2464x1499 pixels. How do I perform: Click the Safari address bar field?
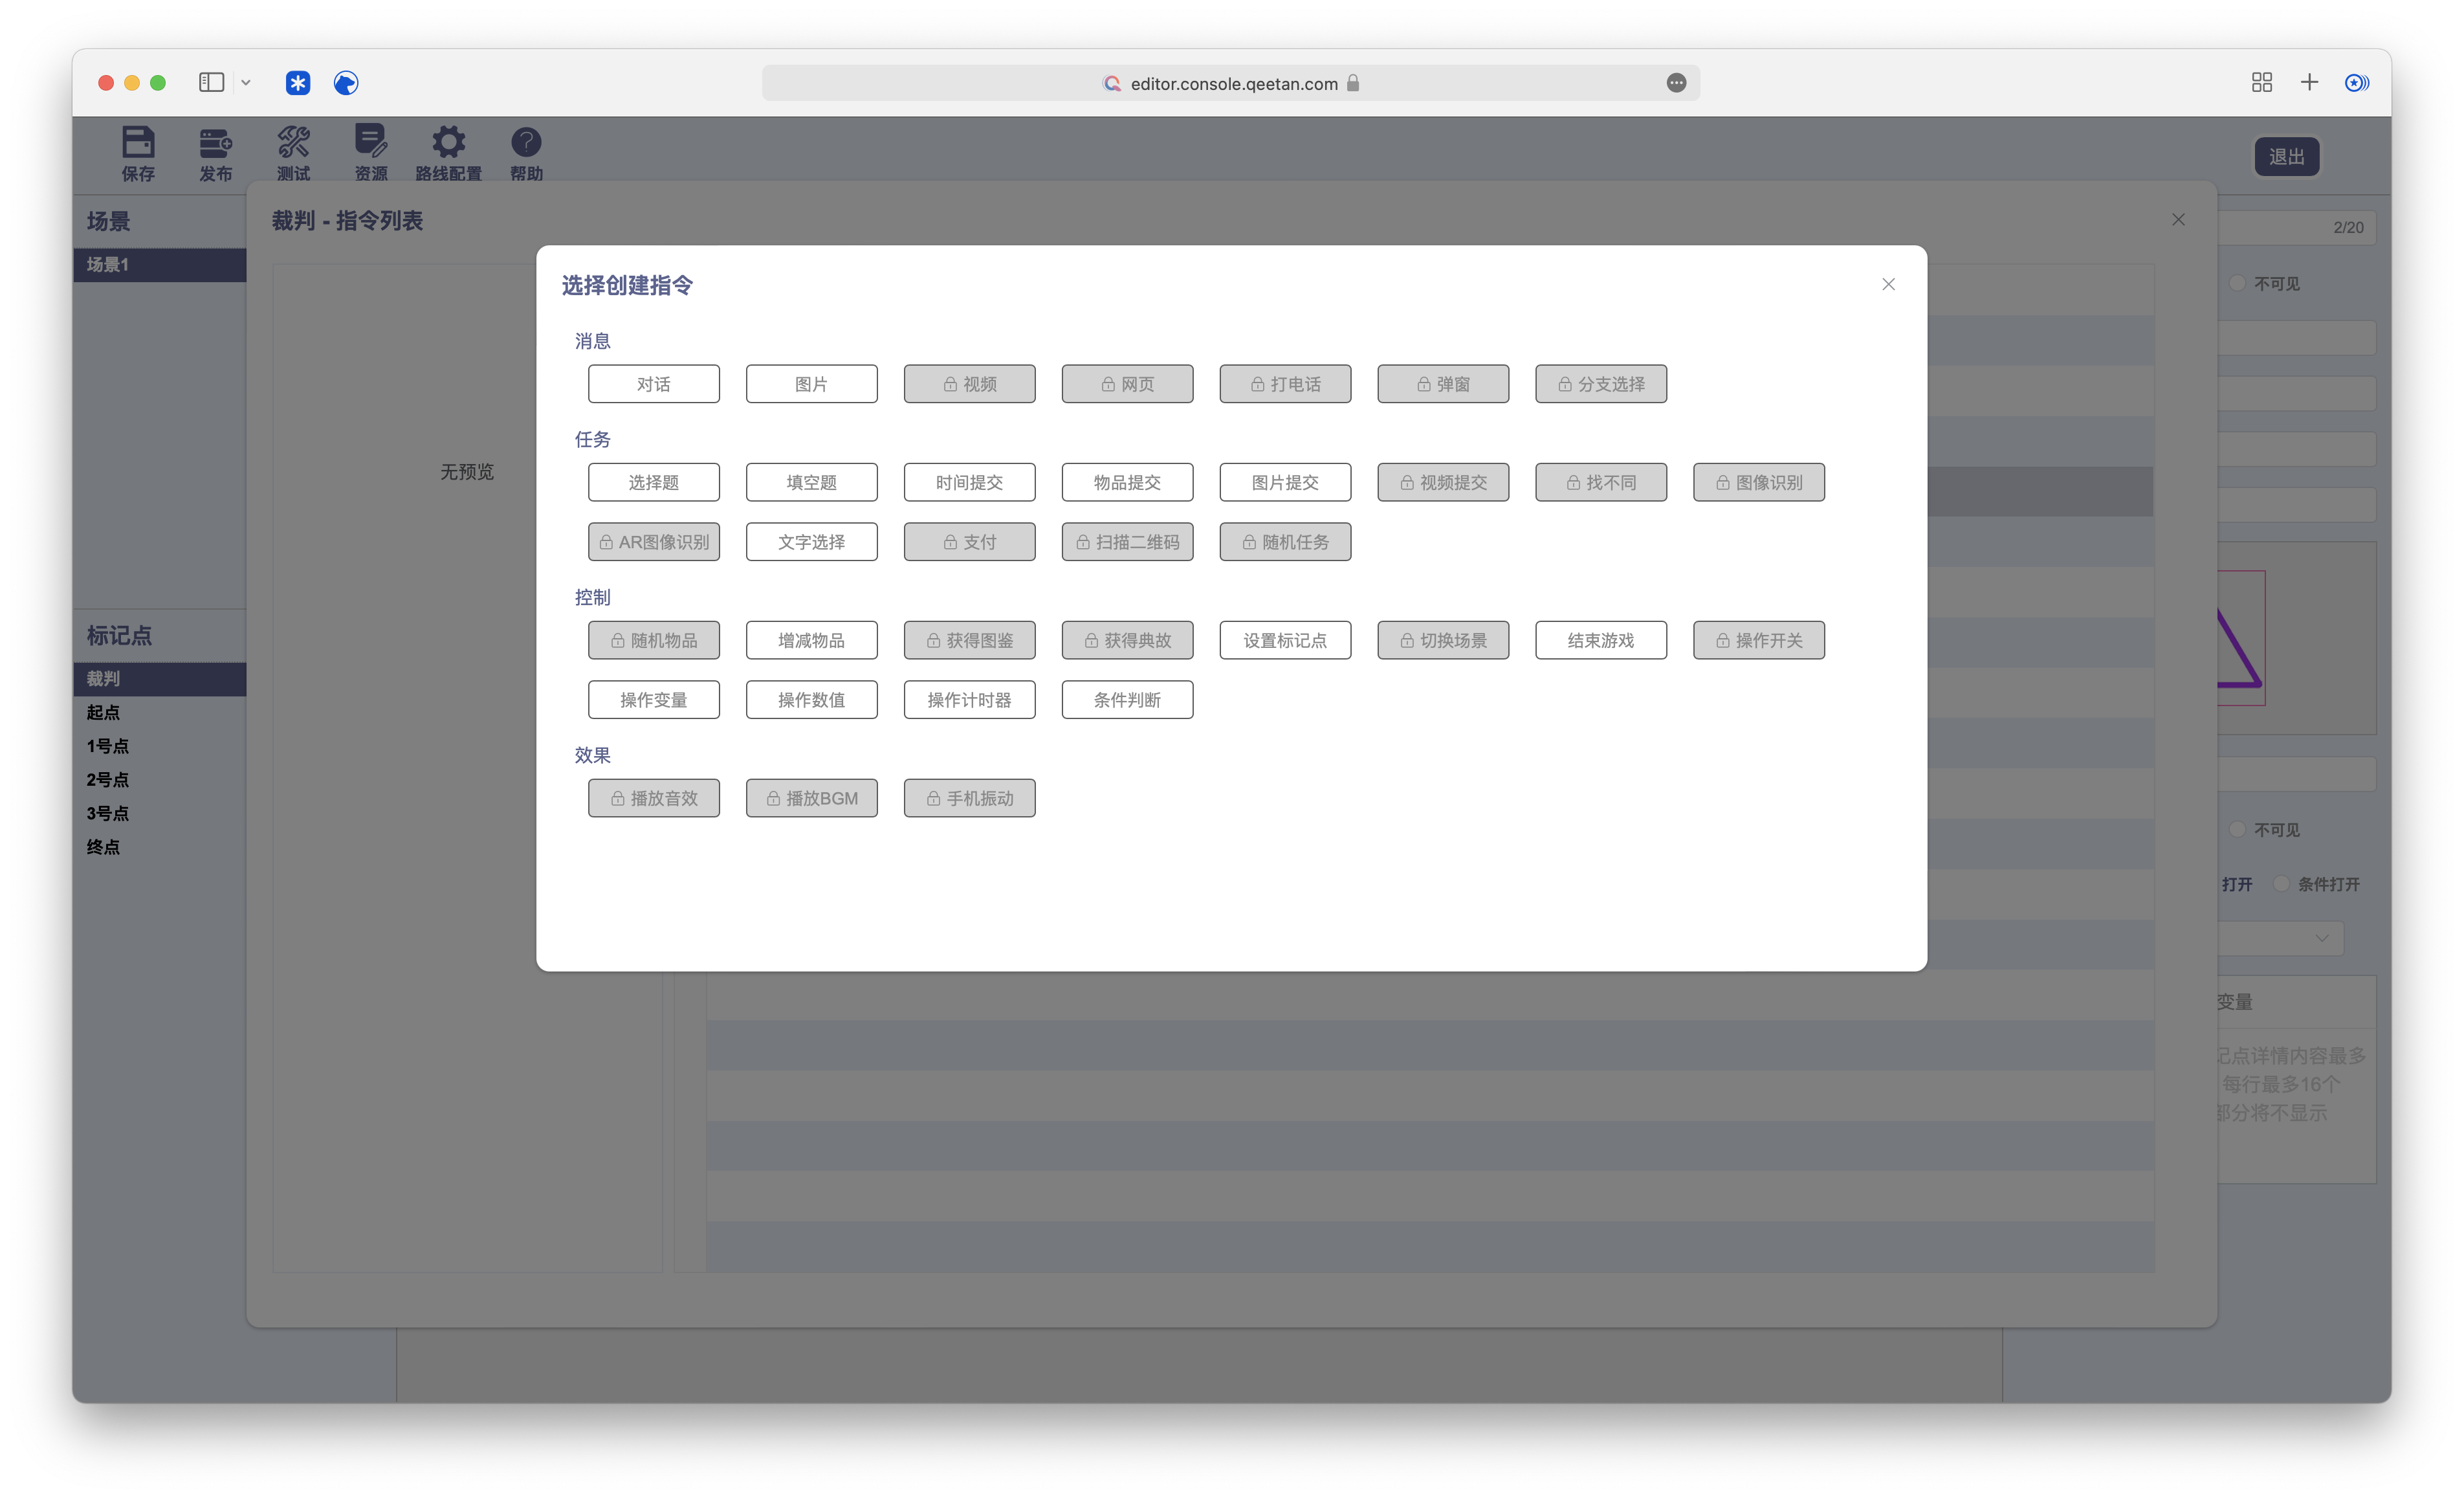point(1232,84)
